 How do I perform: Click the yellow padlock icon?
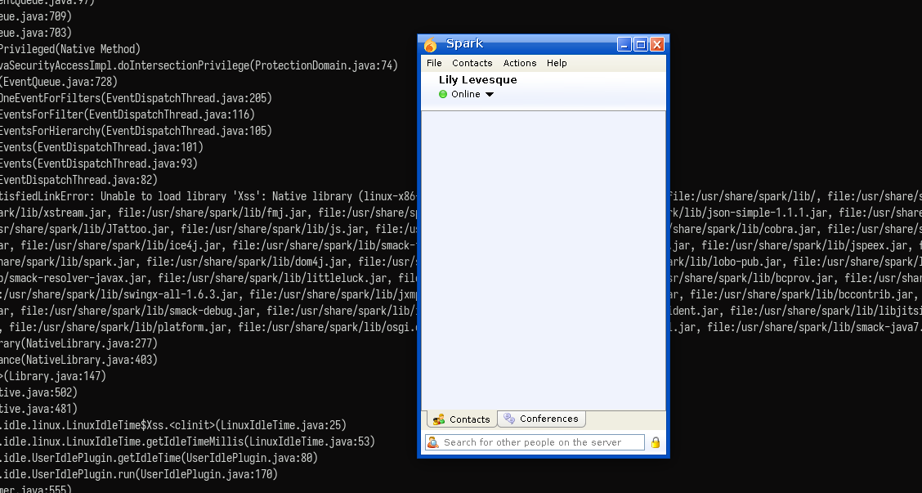click(x=655, y=442)
